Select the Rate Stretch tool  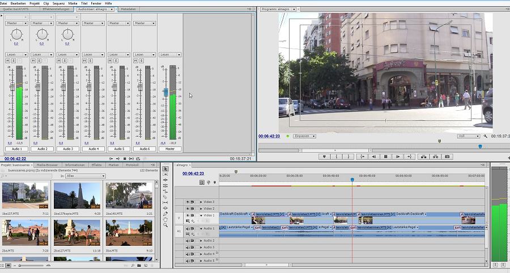coord(165,191)
